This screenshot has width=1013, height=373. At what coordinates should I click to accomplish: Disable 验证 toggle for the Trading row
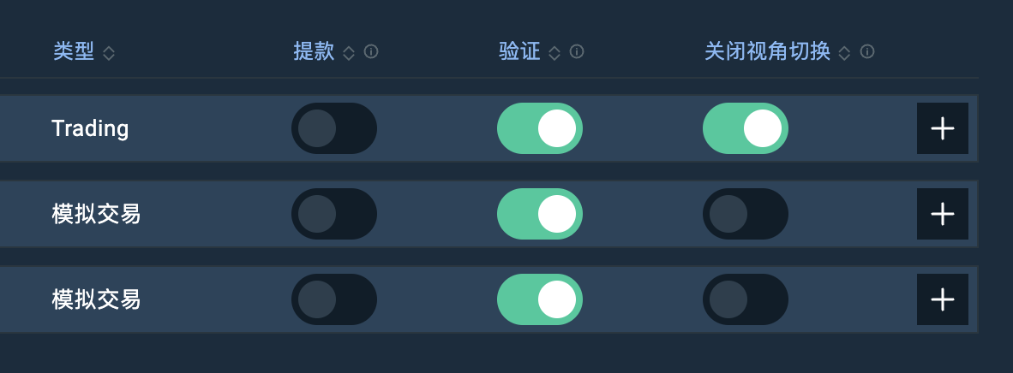pyautogui.click(x=539, y=128)
